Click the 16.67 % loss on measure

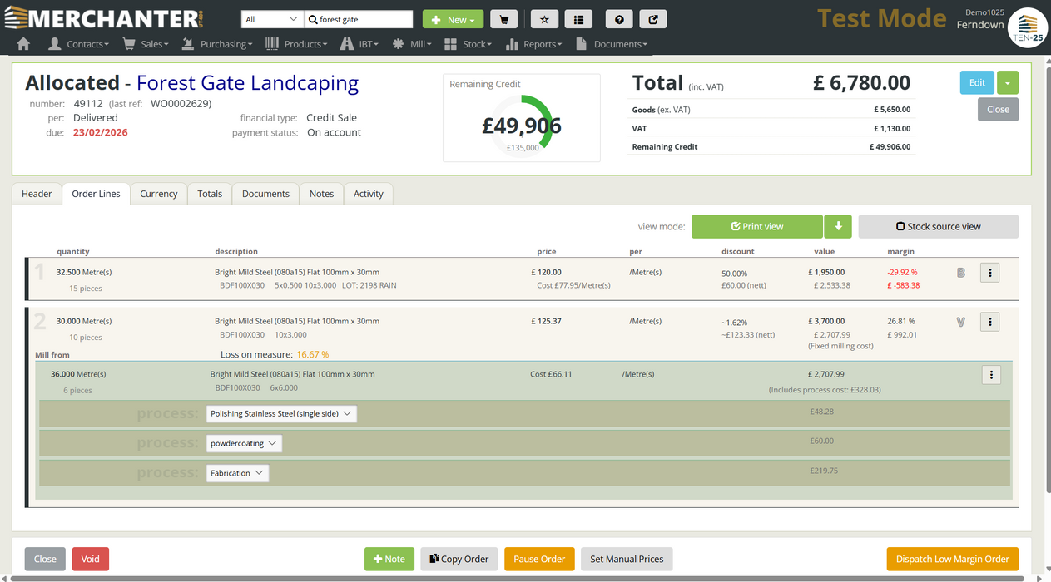click(x=313, y=355)
